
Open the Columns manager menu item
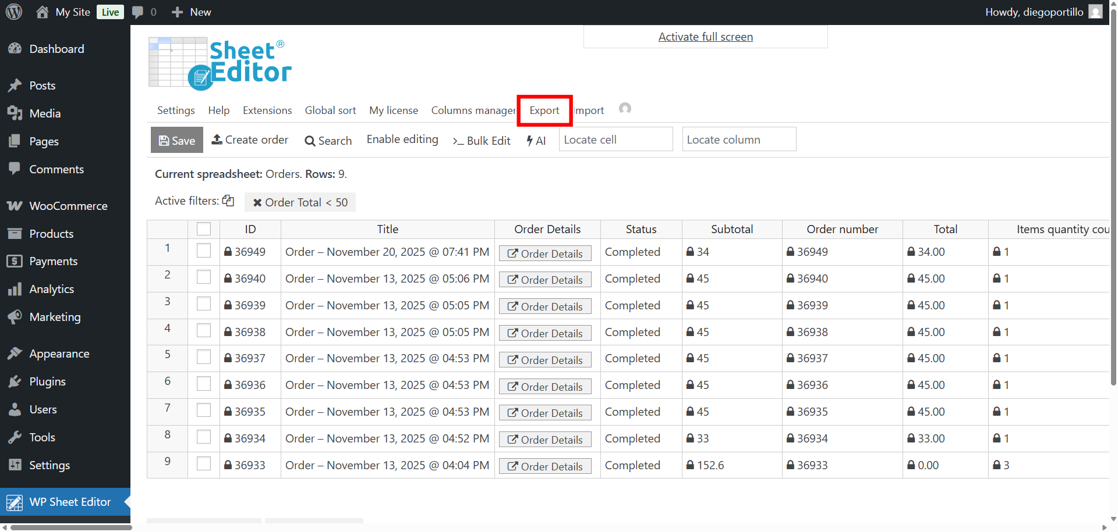pos(473,110)
